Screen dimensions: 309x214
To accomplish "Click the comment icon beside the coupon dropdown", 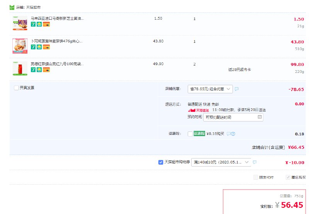I will 255,162.
